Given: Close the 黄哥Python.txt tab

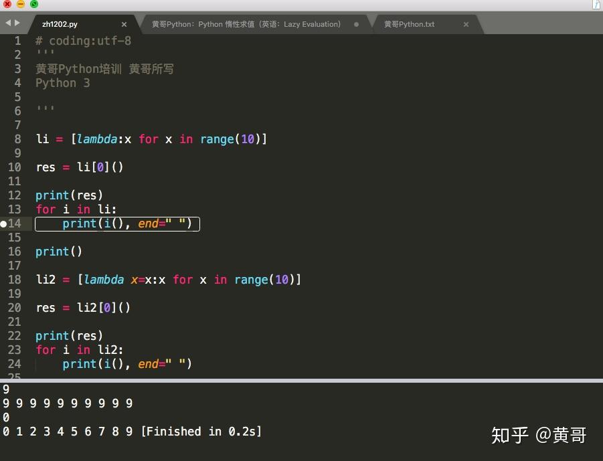Looking at the screenshot, I should [466, 23].
